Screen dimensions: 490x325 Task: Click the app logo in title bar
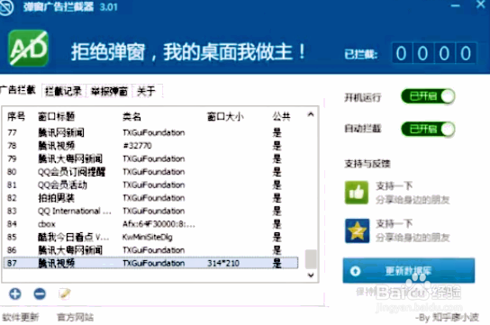[x=6, y=7]
